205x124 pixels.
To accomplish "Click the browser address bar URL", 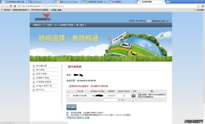I will coord(43,6).
